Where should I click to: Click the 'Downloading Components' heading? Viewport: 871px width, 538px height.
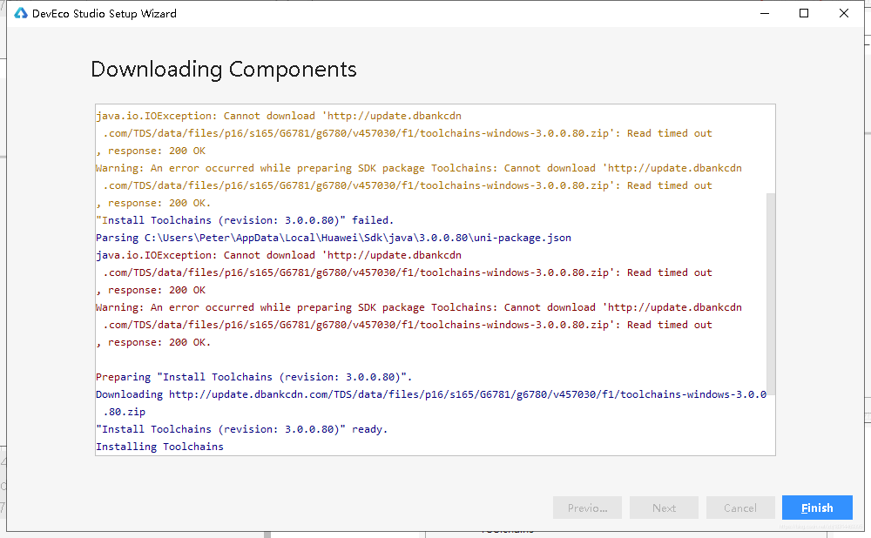tap(223, 70)
